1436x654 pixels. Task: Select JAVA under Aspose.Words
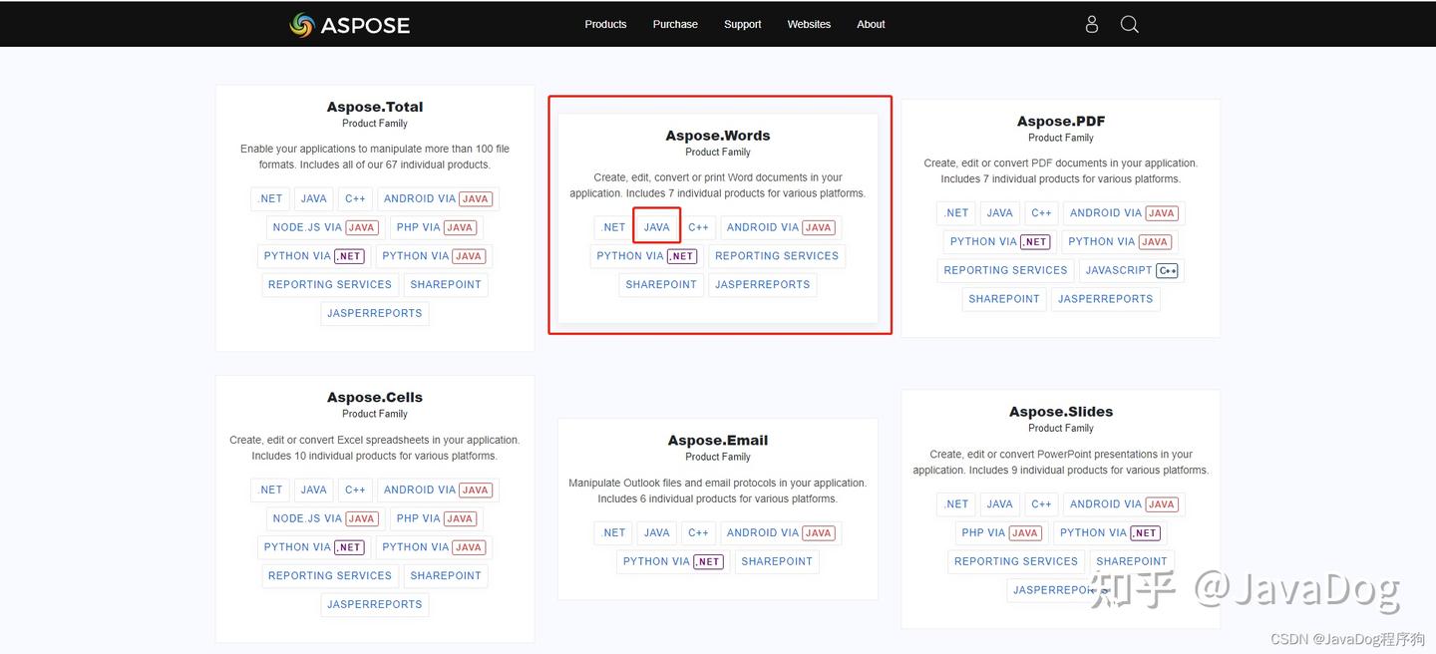656,227
